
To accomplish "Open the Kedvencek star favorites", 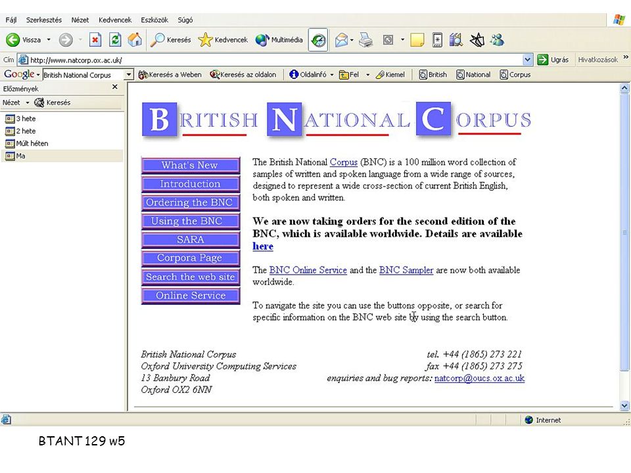I will (x=223, y=39).
